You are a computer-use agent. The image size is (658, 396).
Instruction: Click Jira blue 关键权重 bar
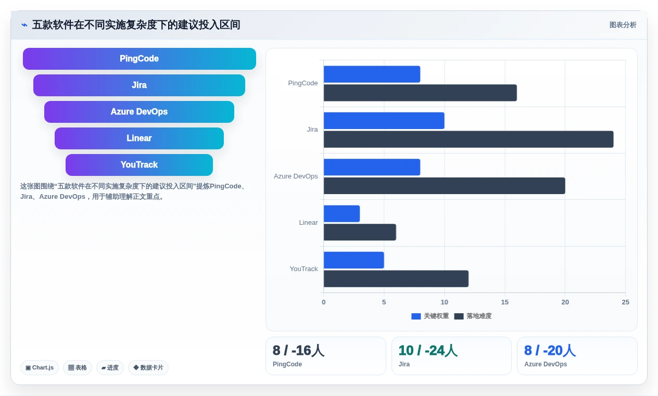pos(384,121)
